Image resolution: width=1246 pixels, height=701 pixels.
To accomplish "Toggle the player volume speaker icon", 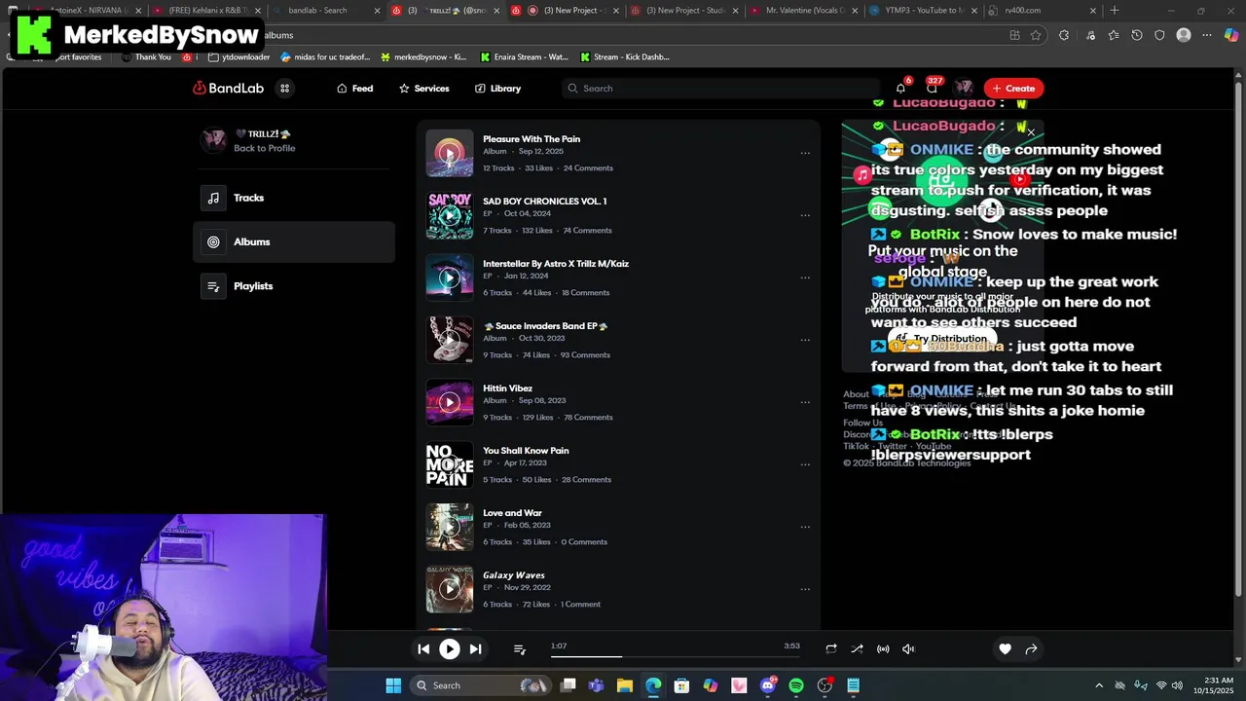I will pos(908,649).
